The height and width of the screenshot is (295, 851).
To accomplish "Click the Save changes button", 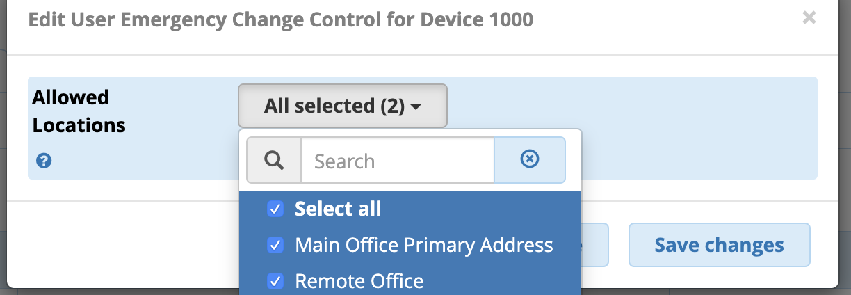I will coord(719,245).
